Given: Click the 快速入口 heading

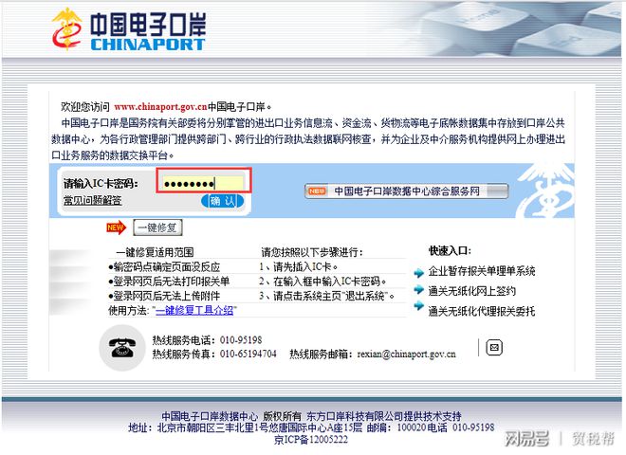Looking at the screenshot, I should coord(450,250).
